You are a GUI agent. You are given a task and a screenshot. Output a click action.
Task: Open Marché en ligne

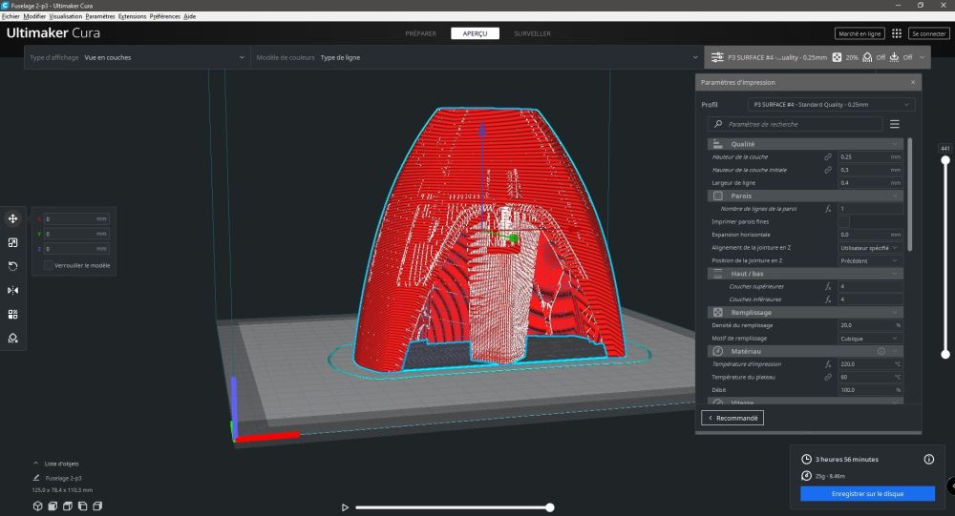859,33
